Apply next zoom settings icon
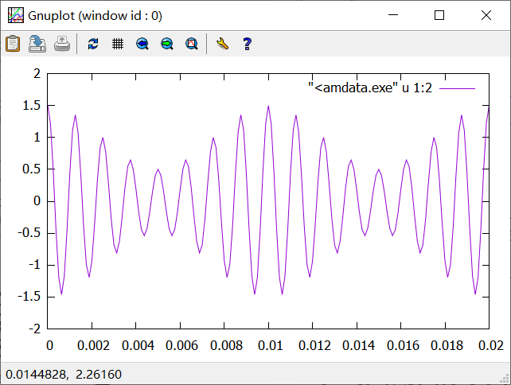Viewport: 511px width, 385px height. [x=167, y=44]
